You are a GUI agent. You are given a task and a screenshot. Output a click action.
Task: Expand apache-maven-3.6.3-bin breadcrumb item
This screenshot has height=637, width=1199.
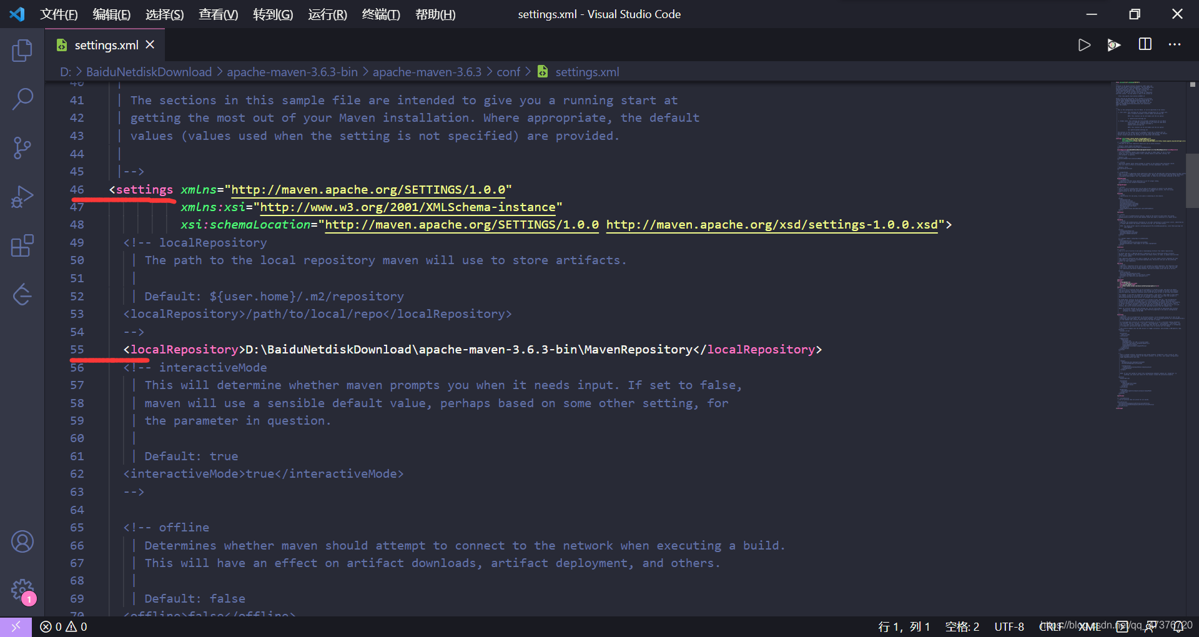click(x=292, y=72)
